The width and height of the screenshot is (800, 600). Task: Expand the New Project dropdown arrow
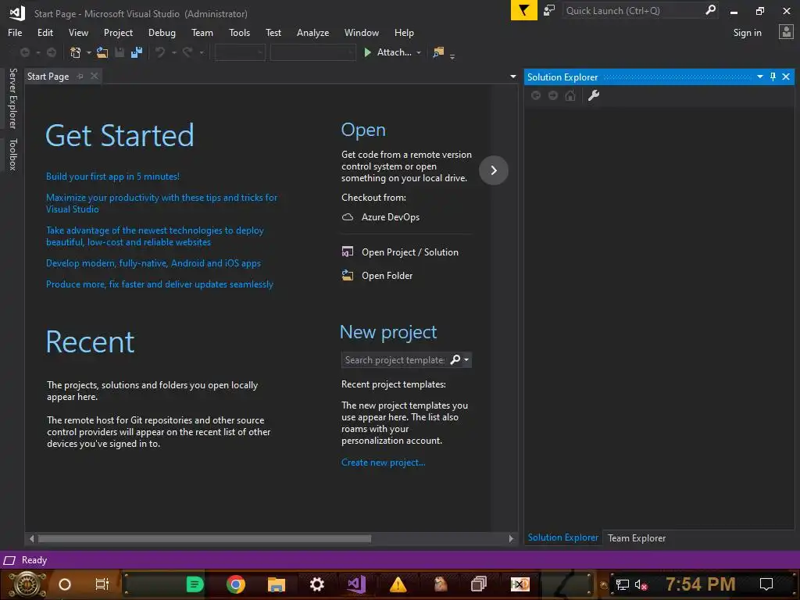(x=89, y=52)
